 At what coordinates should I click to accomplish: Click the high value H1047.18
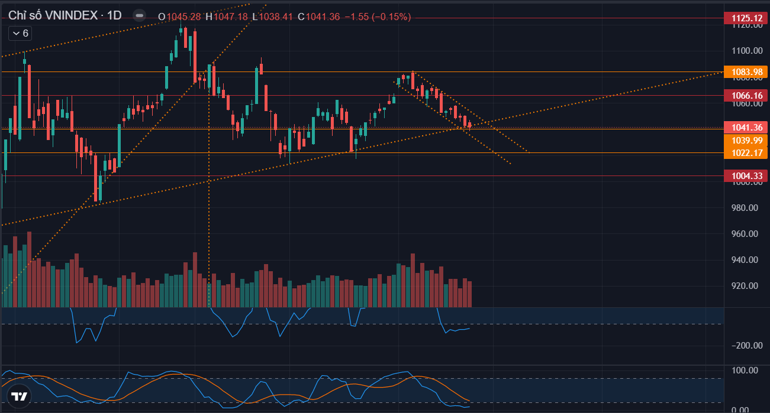(226, 17)
